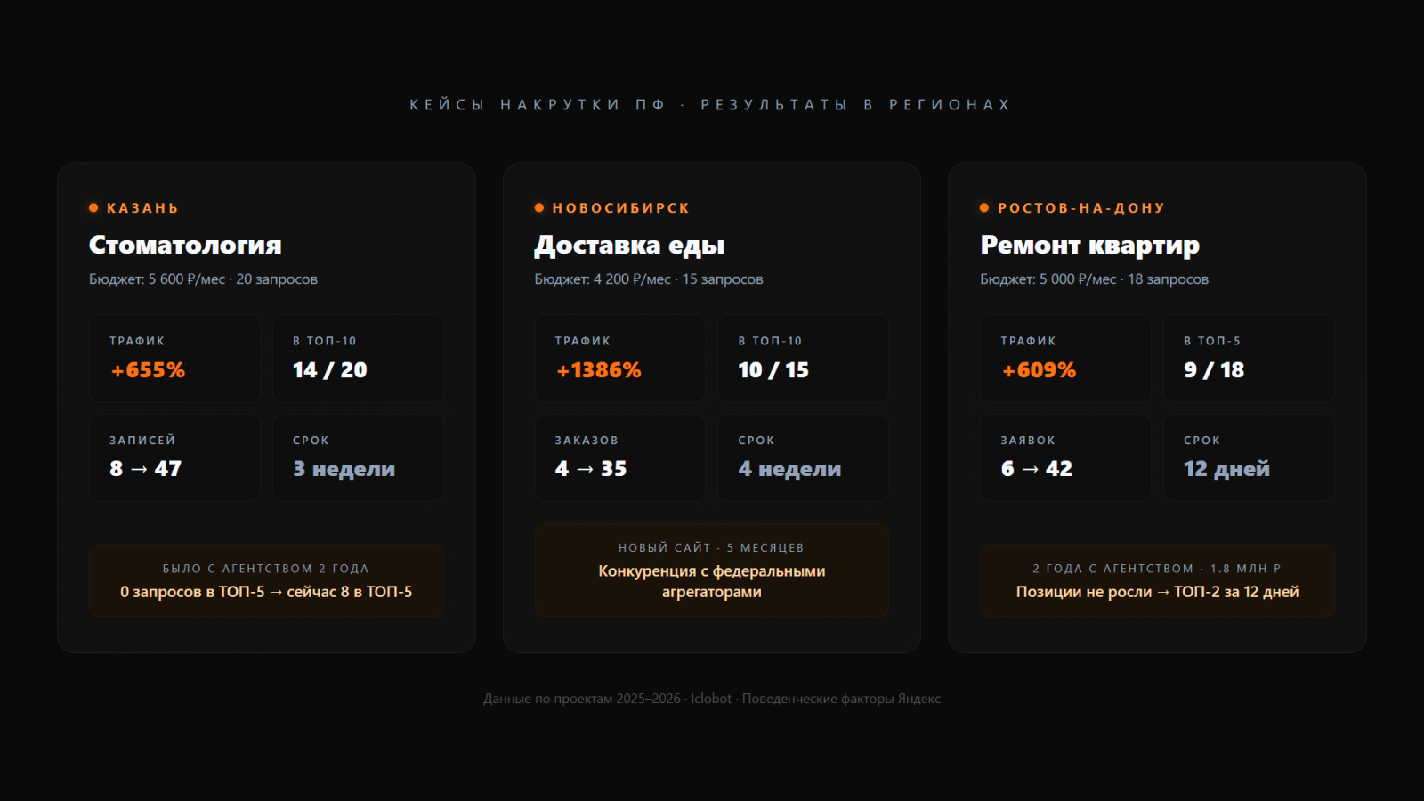Click the orange dot beside Новосибирск

tap(539, 208)
